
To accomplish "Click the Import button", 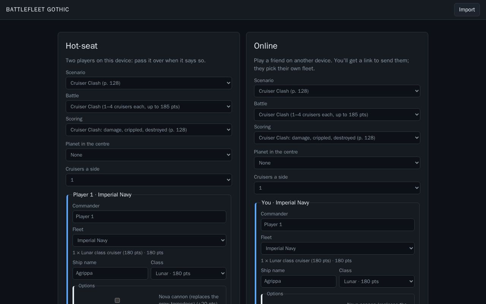I will click(x=467, y=10).
